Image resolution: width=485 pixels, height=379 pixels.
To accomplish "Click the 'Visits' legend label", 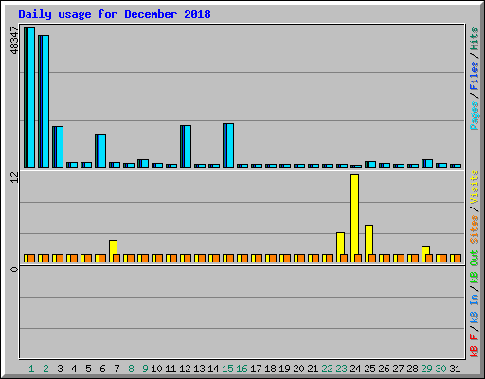I will click(474, 187).
